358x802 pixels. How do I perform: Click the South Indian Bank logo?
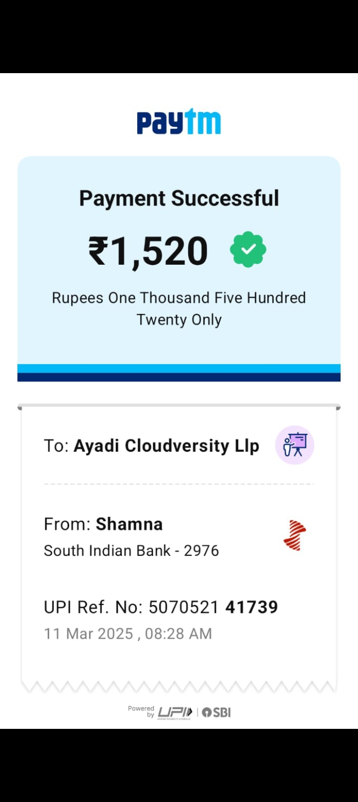click(295, 535)
